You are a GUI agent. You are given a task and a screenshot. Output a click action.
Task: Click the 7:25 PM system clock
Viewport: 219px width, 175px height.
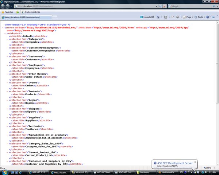(x=212, y=172)
